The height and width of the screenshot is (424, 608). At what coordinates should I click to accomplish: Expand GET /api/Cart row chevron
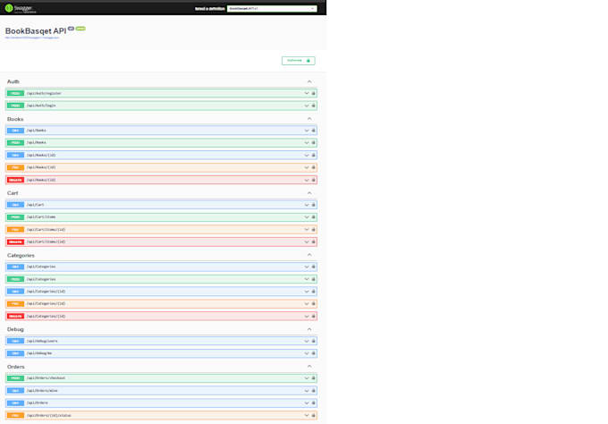click(307, 205)
